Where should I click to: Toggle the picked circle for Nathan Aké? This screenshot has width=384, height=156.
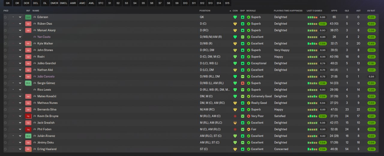5,70
